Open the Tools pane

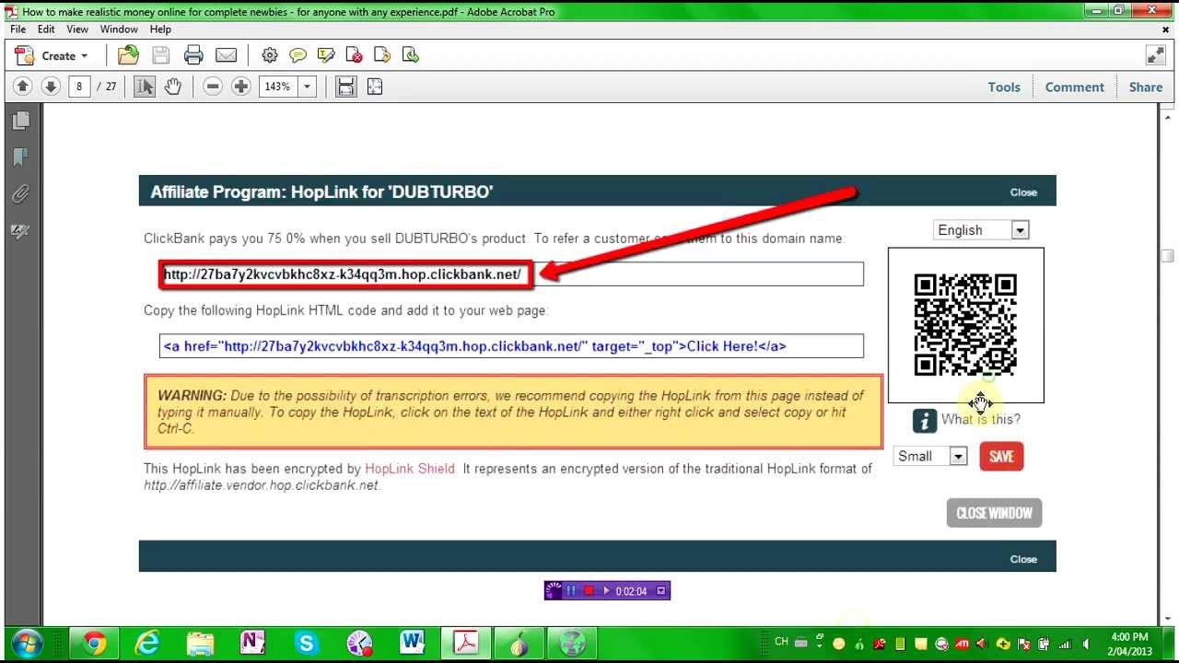[1004, 87]
